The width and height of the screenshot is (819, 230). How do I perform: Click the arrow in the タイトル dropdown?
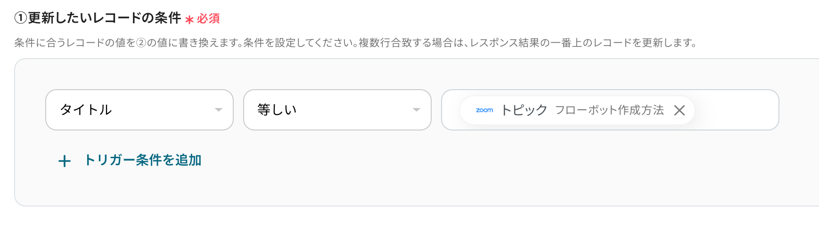coord(218,110)
